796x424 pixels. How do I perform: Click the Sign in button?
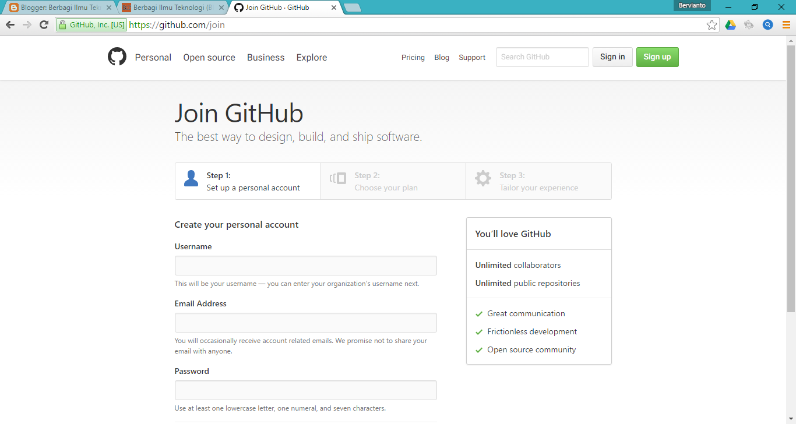pos(612,57)
